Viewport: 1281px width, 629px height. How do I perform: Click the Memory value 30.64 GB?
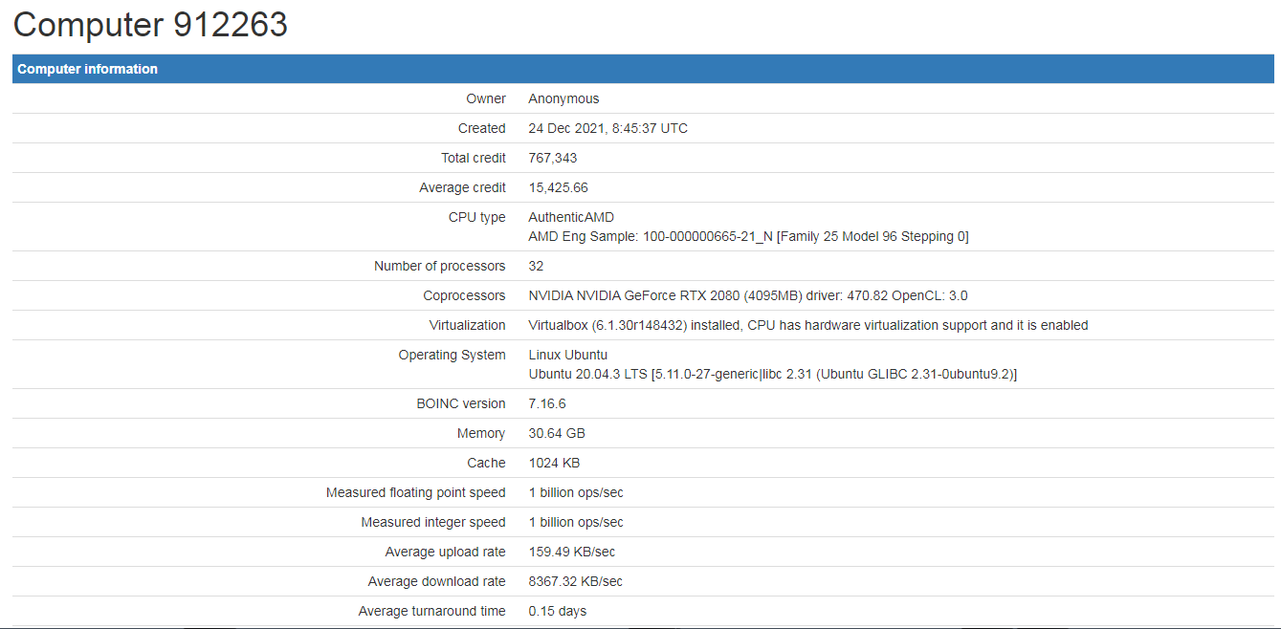[557, 433]
